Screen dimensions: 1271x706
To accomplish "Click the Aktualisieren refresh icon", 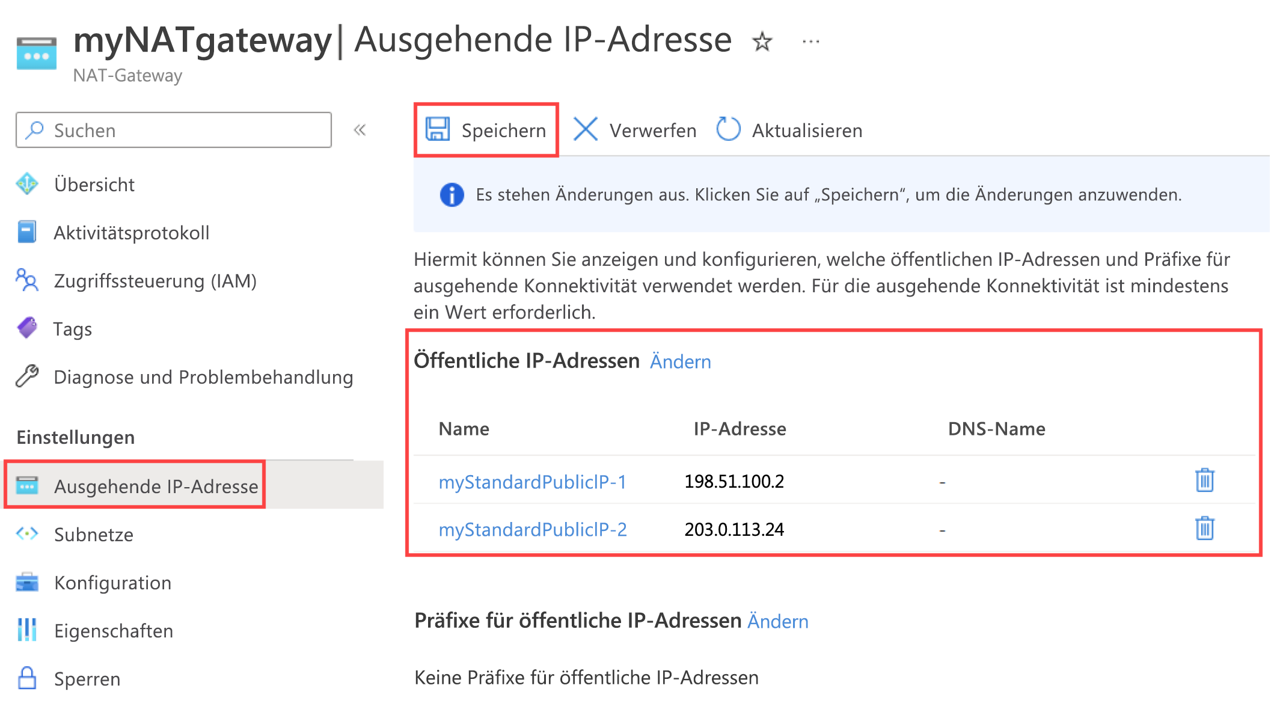I will (728, 129).
